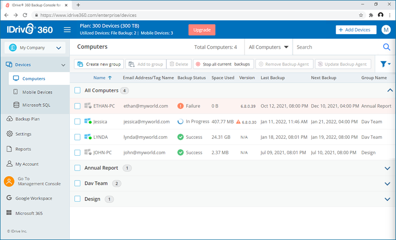
Task: Open a new browser tab
Action: (x=78, y=5)
